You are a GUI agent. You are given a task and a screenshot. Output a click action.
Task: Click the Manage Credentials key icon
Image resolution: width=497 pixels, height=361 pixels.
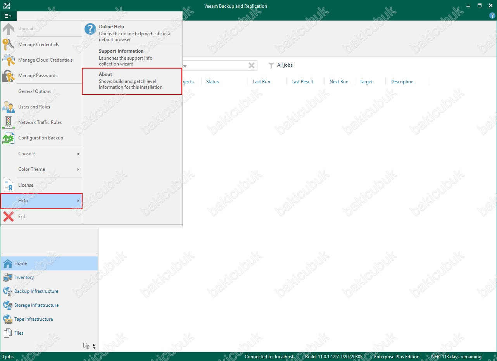tap(9, 45)
